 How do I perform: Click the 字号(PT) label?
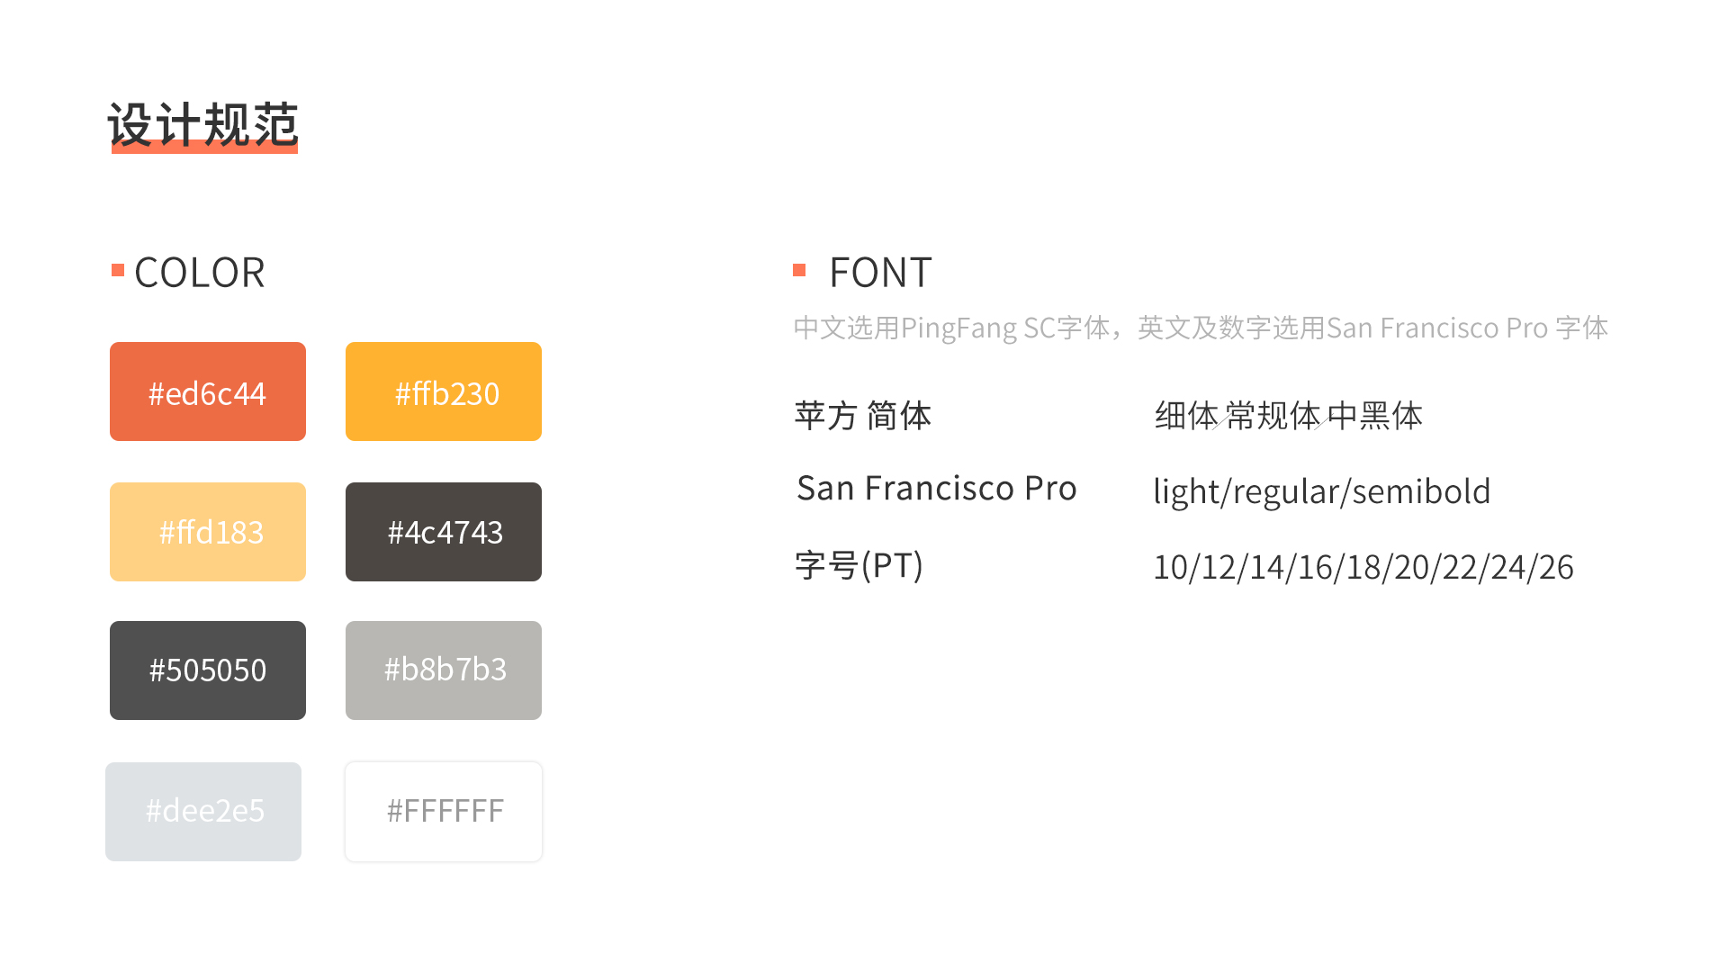click(859, 566)
